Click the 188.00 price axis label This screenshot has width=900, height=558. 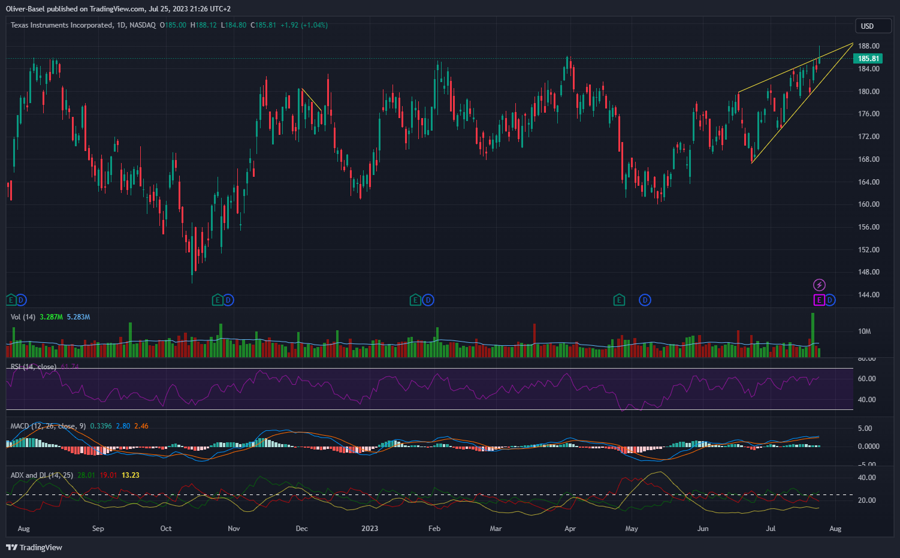click(868, 46)
